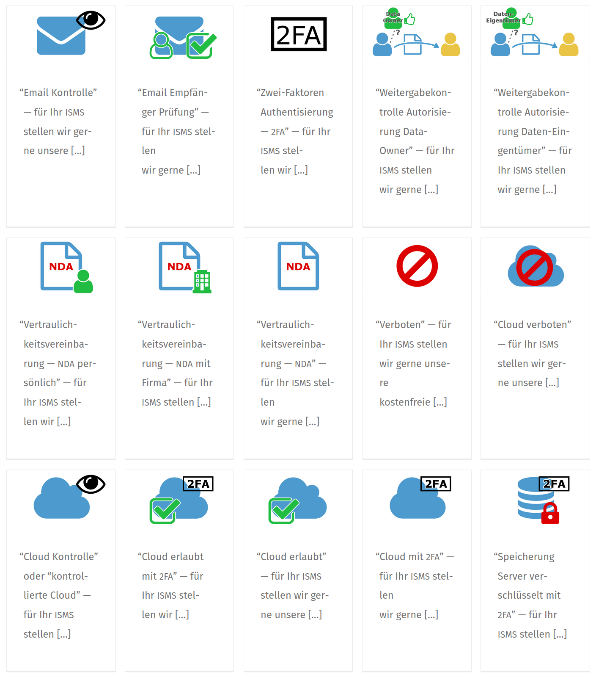The height and width of the screenshot is (680, 596).
Task: Click the cloud with green checkmark thumbnail
Action: point(298,499)
